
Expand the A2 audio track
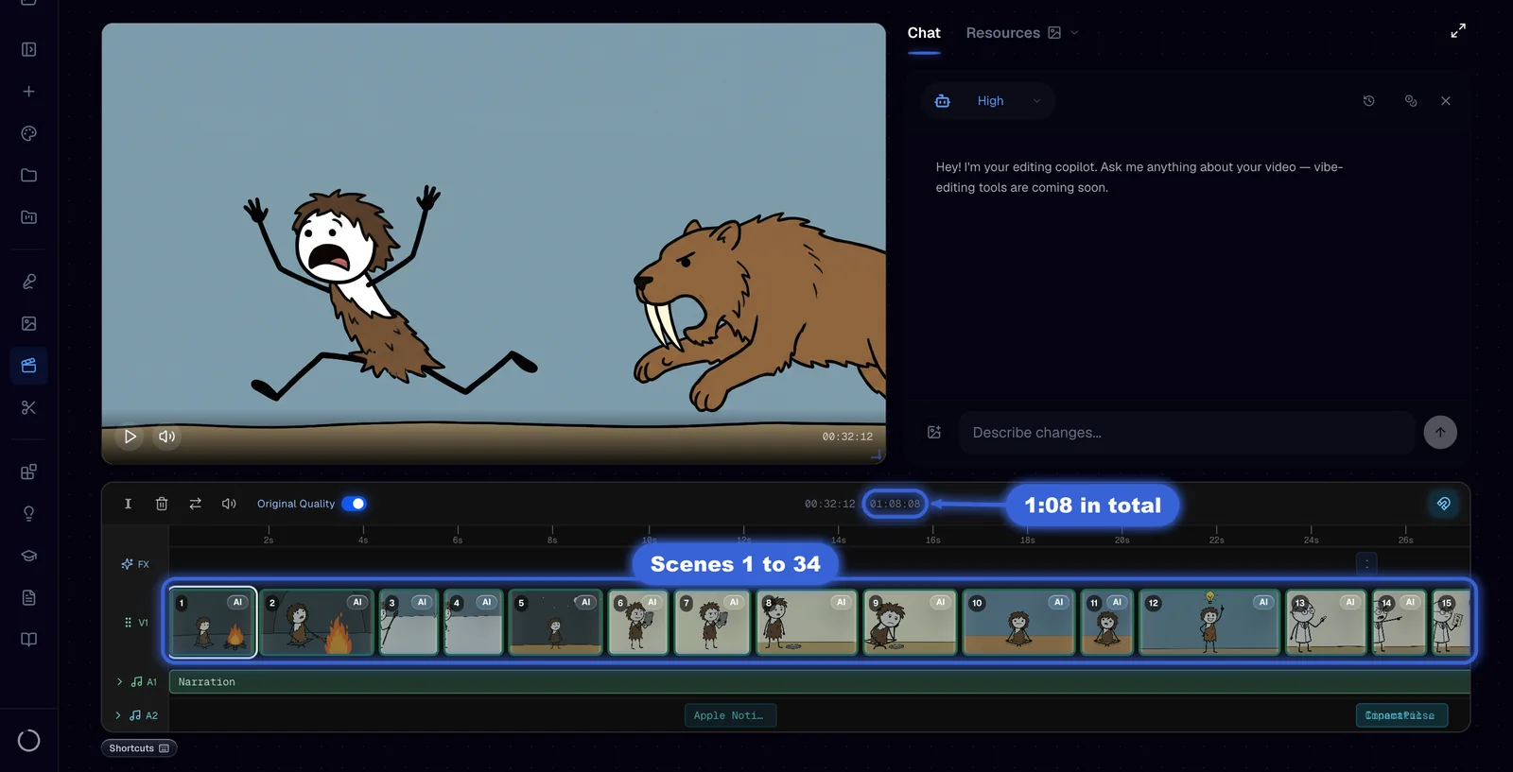(x=118, y=715)
